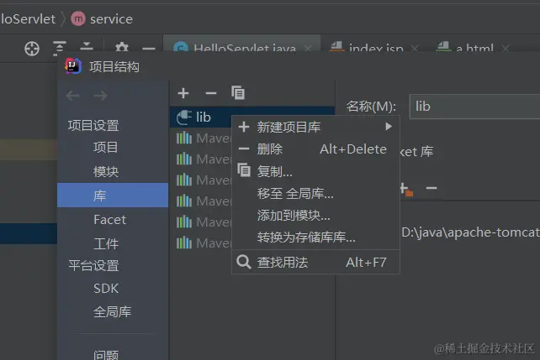Image resolution: width=540 pixels, height=360 pixels.
Task: Click the minus icon beside library classes list
Action: coord(431,188)
